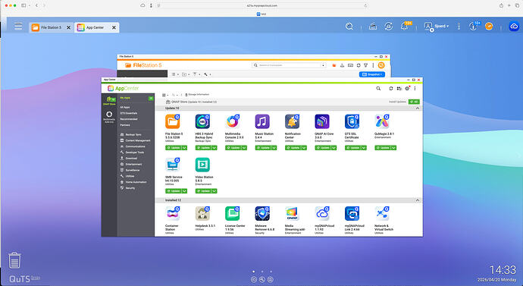Open the QTS main menu hamburger icon
Image resolution: width=523 pixels, height=286 pixels.
coord(18,26)
